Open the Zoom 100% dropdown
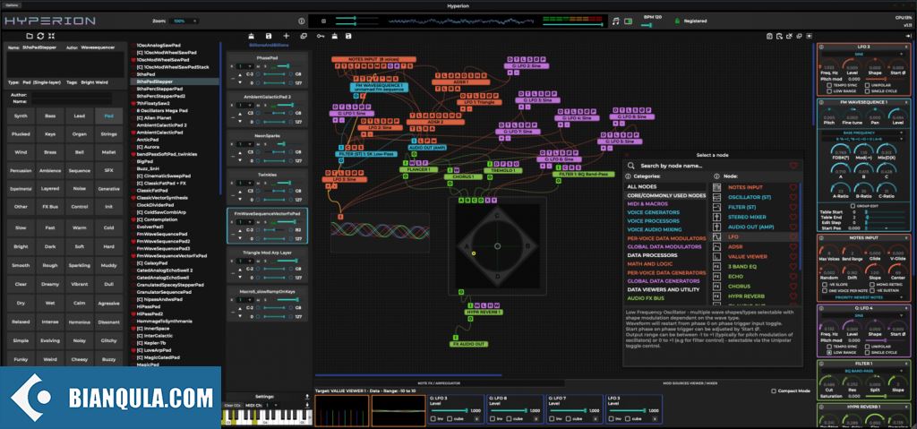The height and width of the screenshot is (429, 917). [x=184, y=21]
